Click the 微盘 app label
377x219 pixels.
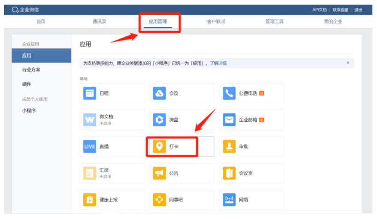point(174,120)
